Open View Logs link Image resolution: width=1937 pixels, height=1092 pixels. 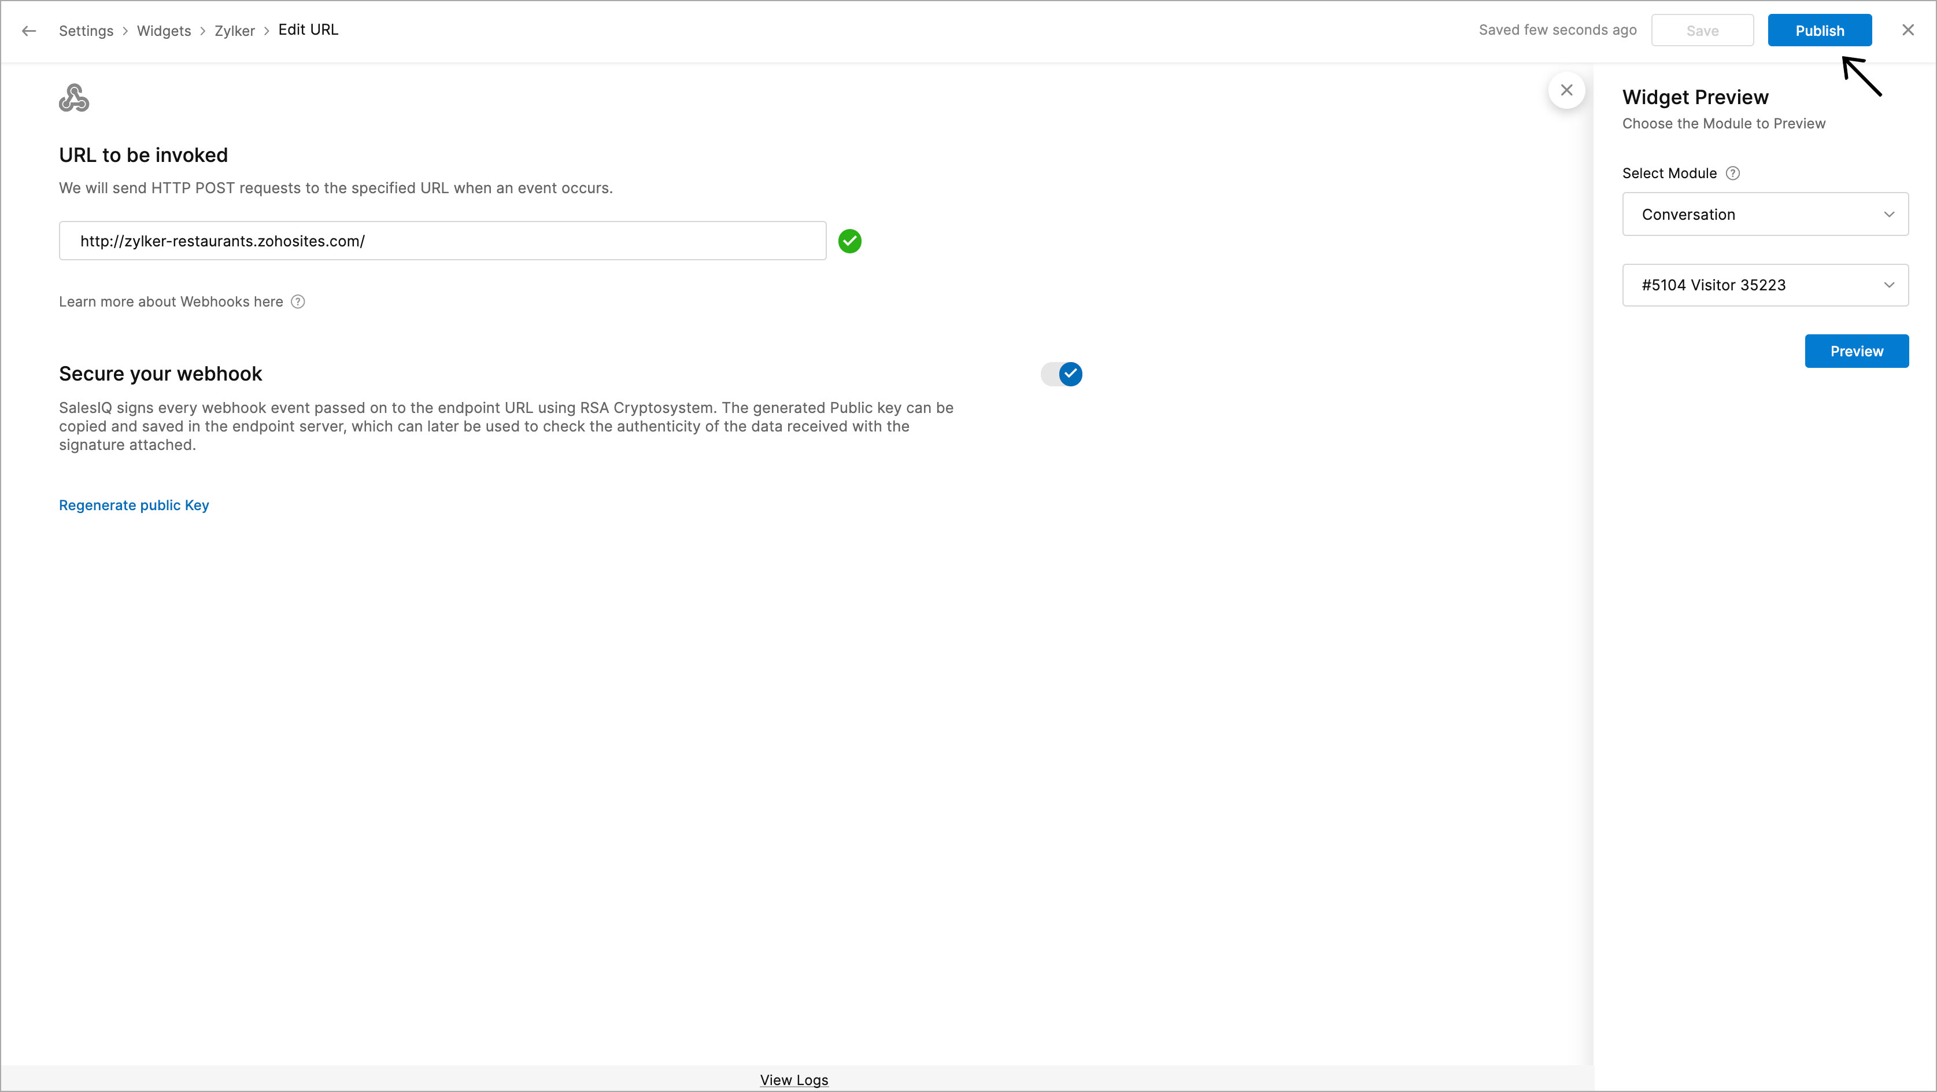click(x=794, y=1080)
